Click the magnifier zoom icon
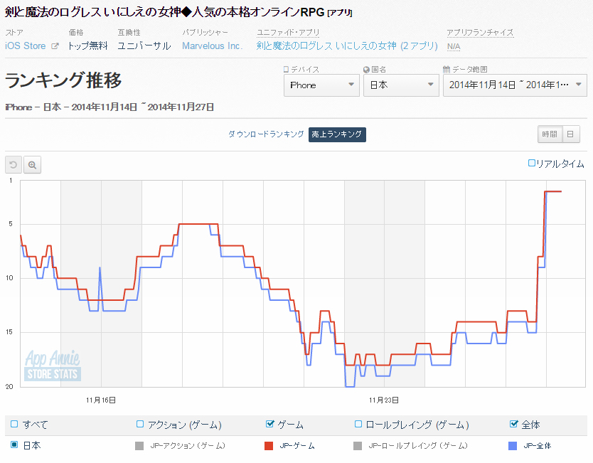The width and height of the screenshot is (593, 463). (32, 165)
